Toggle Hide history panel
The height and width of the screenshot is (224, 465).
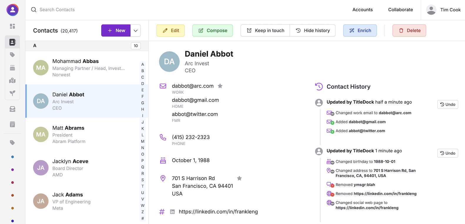click(313, 30)
